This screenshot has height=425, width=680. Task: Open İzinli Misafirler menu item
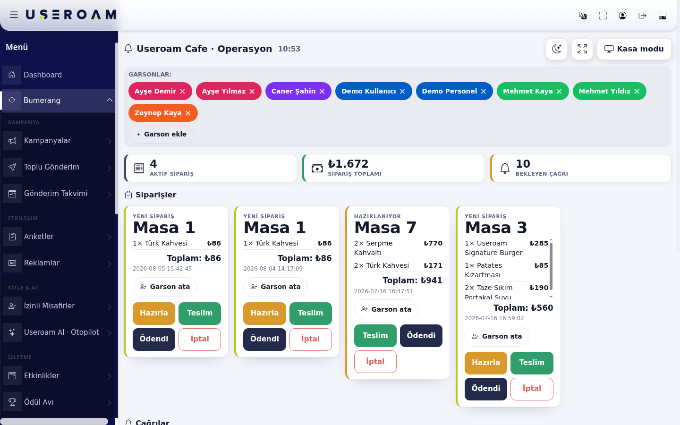point(58,306)
